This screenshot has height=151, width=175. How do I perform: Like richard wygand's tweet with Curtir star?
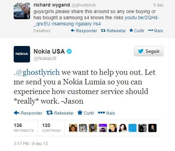pos(137,31)
